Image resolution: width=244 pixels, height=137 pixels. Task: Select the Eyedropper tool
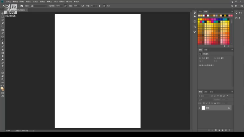pyautogui.click(x=2, y=33)
